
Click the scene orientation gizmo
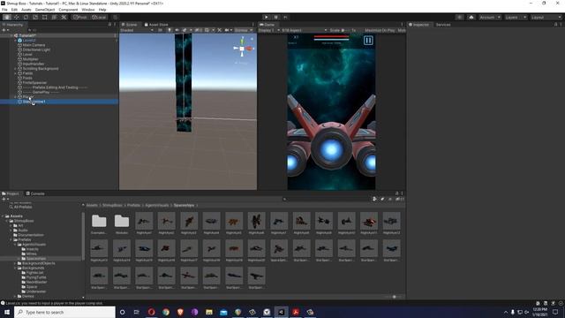click(243, 48)
